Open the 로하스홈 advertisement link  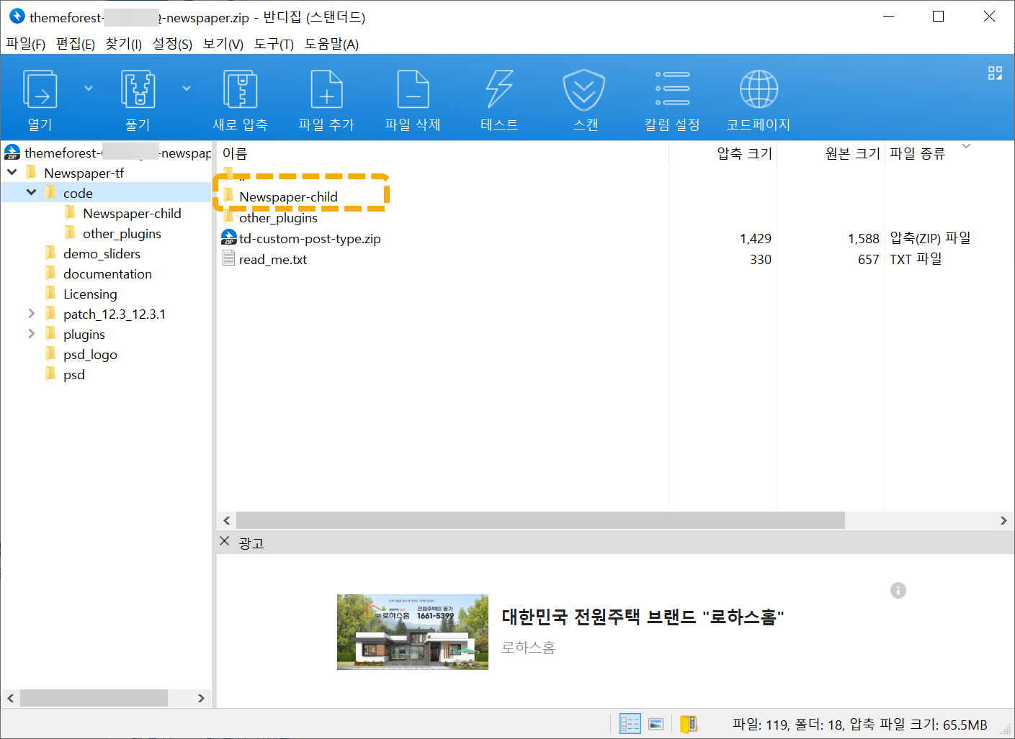642,617
